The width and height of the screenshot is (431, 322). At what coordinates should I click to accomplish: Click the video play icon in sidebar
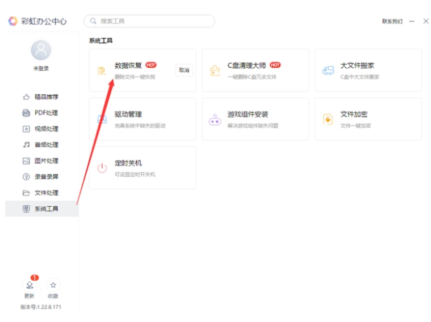(26, 129)
